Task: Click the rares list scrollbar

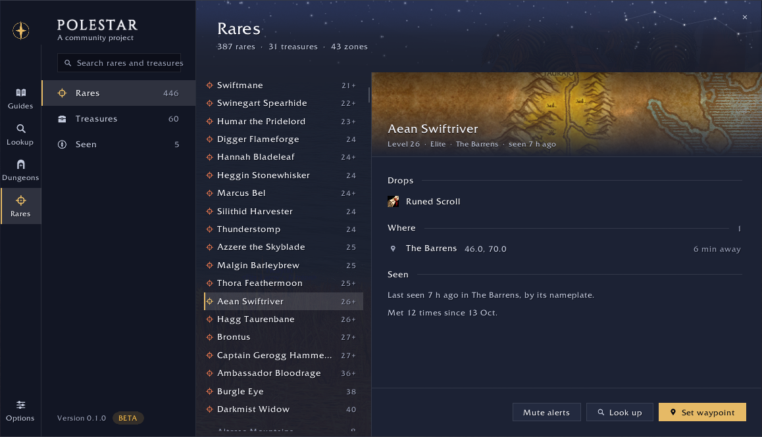Action: [x=369, y=95]
